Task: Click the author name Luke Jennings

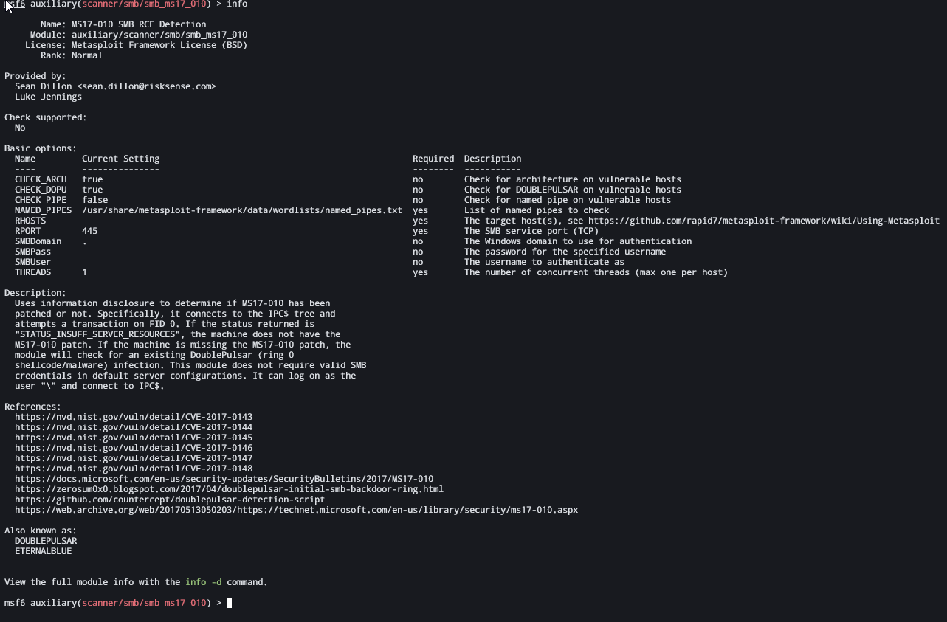Action: point(48,97)
